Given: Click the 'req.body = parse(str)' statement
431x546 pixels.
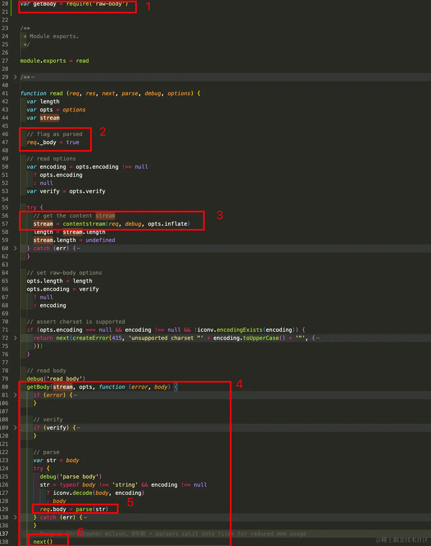Looking at the screenshot, I should (74, 509).
